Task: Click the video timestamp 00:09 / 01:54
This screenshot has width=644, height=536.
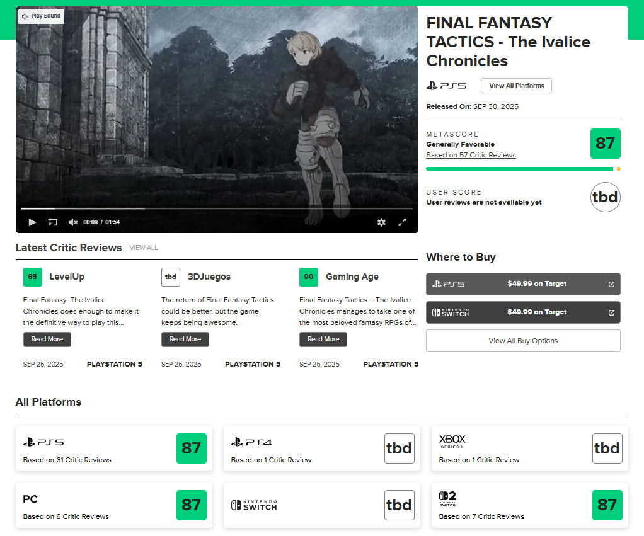Action: [x=101, y=222]
